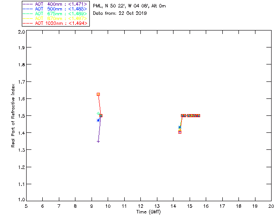Screen dimensions: 279x223
Task: Click the x-axis tick label 7
Action: point(59,206)
